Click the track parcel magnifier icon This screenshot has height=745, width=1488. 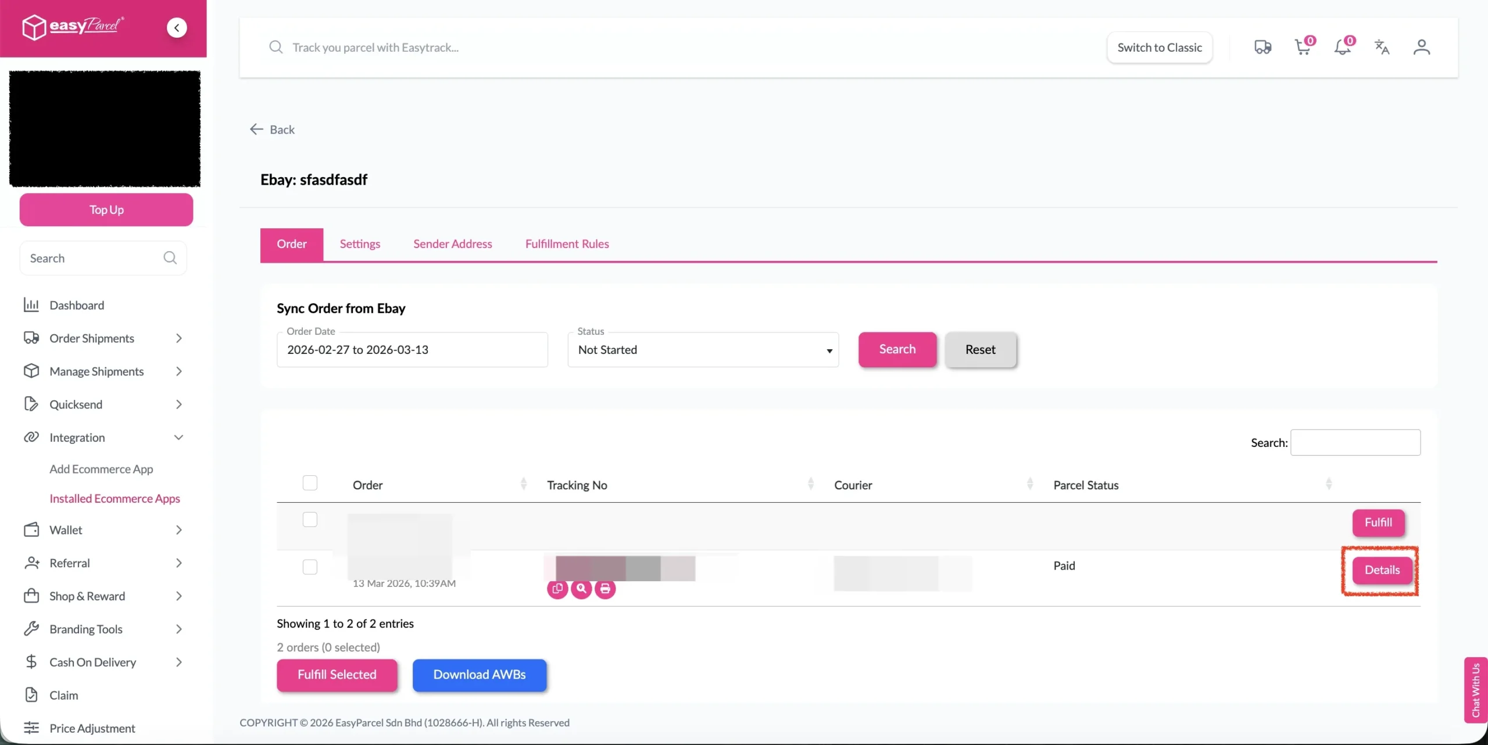581,589
